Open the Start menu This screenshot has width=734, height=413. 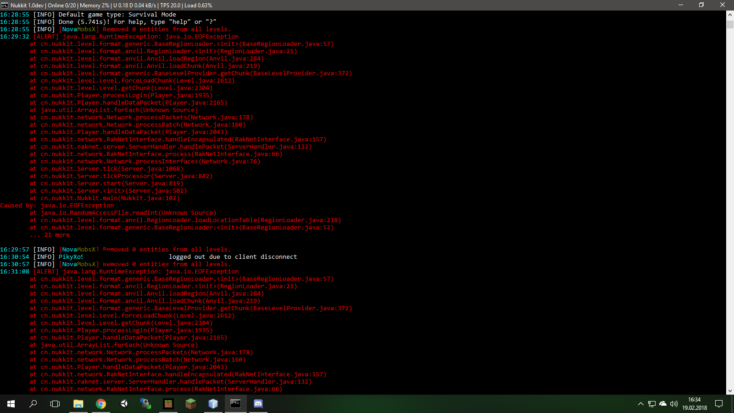10,404
